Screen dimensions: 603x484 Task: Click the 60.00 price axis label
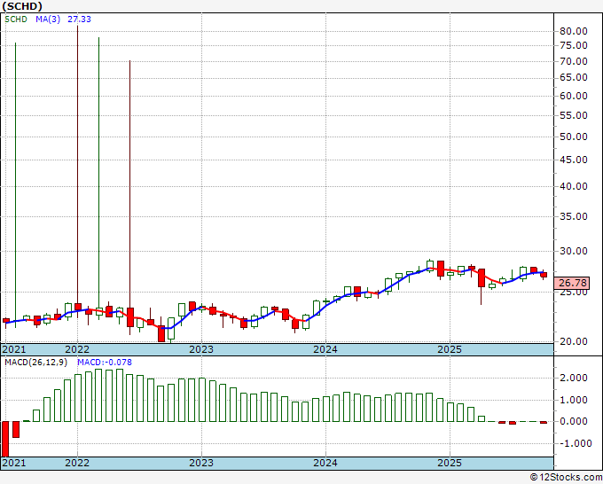(574, 96)
